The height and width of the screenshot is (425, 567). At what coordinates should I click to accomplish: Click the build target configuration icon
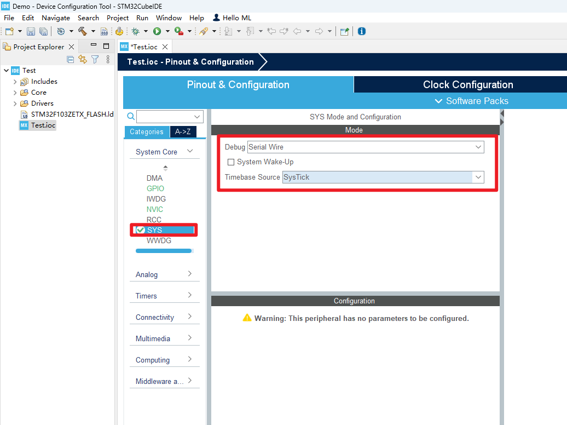click(x=61, y=32)
